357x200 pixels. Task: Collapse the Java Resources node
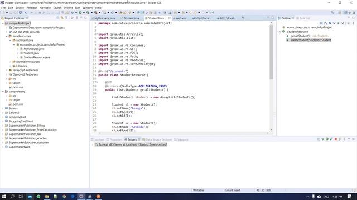(6, 36)
